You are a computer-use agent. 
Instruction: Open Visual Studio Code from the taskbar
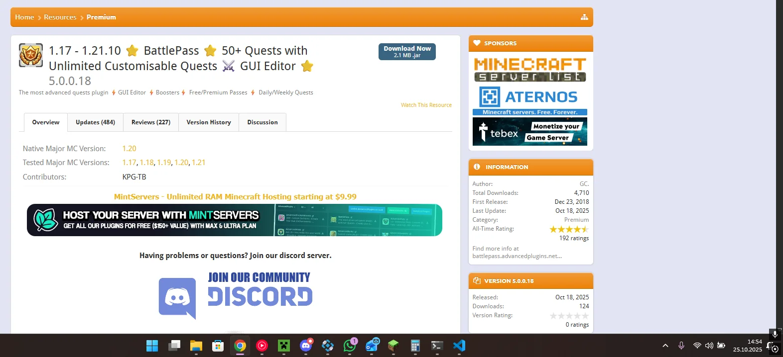[459, 346]
